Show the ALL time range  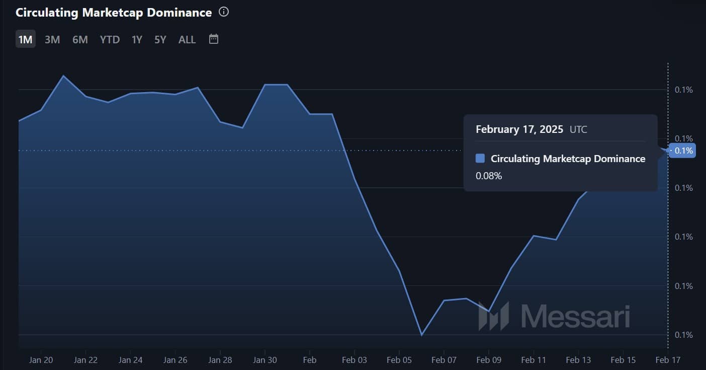coord(187,39)
